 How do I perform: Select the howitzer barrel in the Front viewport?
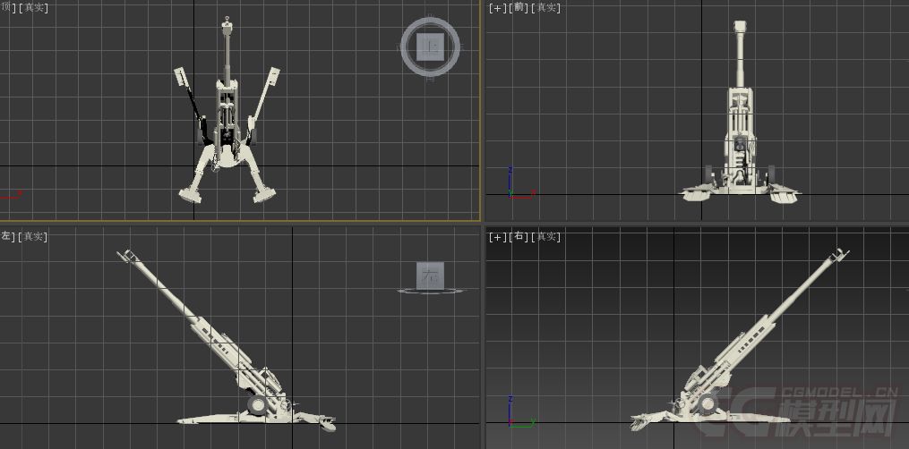(x=740, y=54)
